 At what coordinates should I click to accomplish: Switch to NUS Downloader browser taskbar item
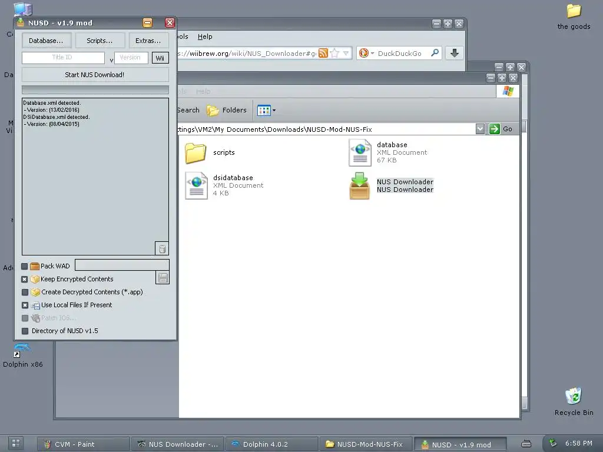click(178, 444)
